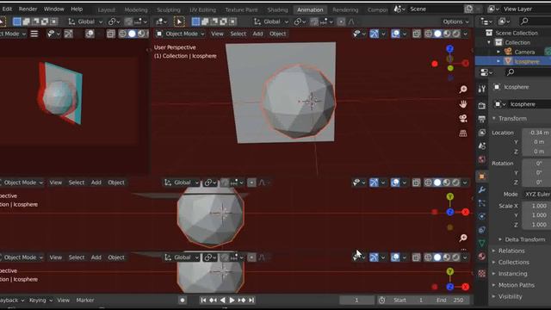
Task: Click the outliner search magnifier
Action: tap(524, 22)
